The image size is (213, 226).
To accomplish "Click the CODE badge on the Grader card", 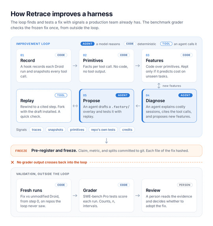I will 124,185.
